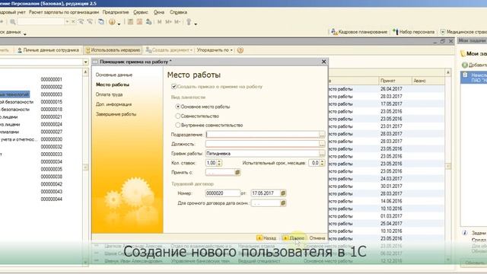This screenshot has height=274, width=487.
Task: Click the Отмена button
Action: coord(317,238)
